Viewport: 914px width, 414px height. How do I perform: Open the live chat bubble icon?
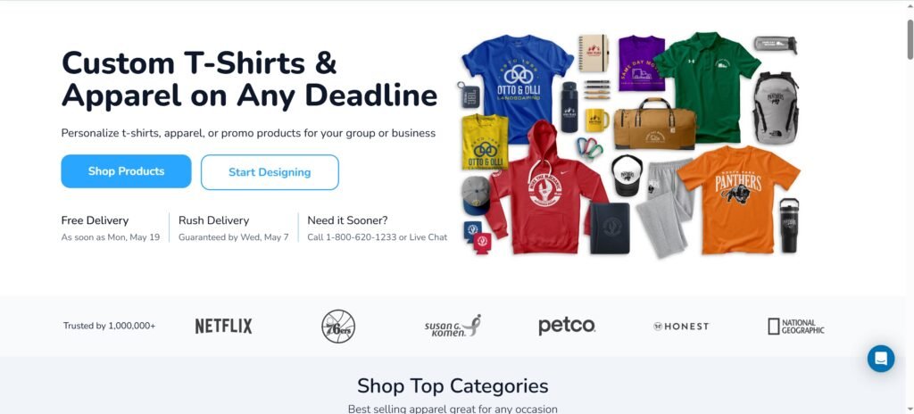(880, 359)
